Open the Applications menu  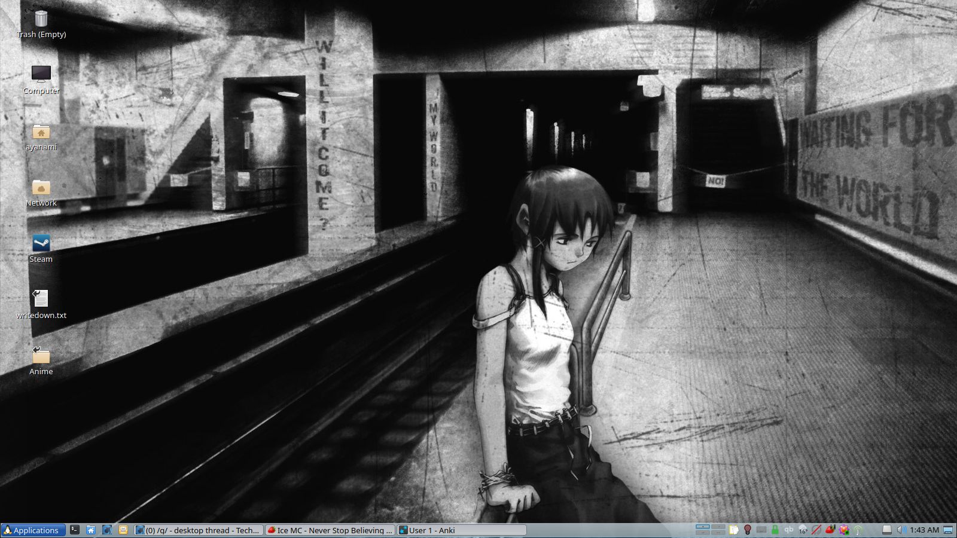tap(33, 530)
